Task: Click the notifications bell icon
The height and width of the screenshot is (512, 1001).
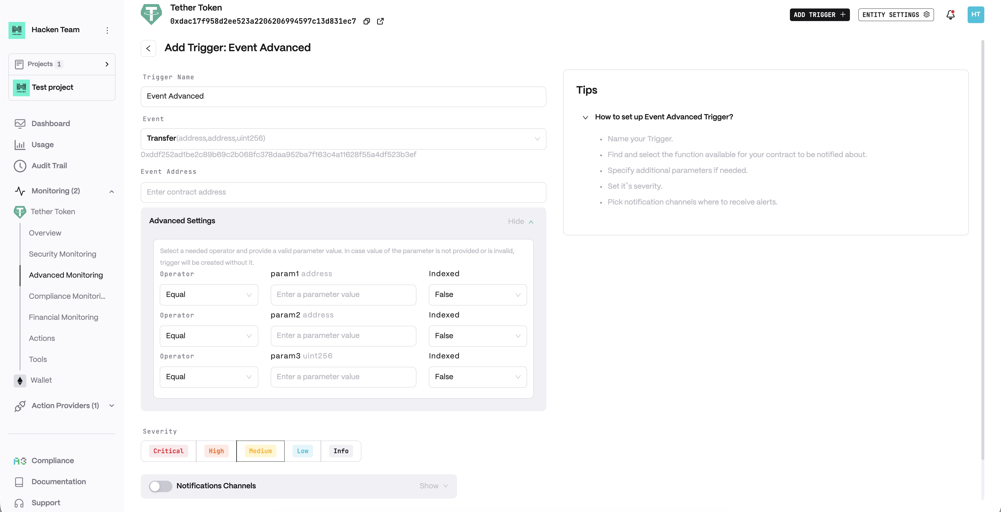Action: point(950,15)
